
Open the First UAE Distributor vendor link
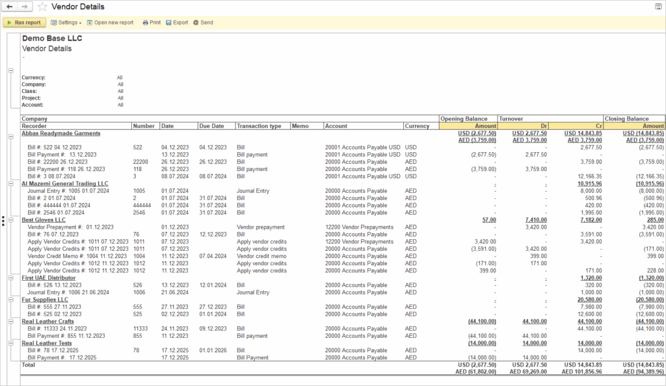pyautogui.click(x=48, y=277)
